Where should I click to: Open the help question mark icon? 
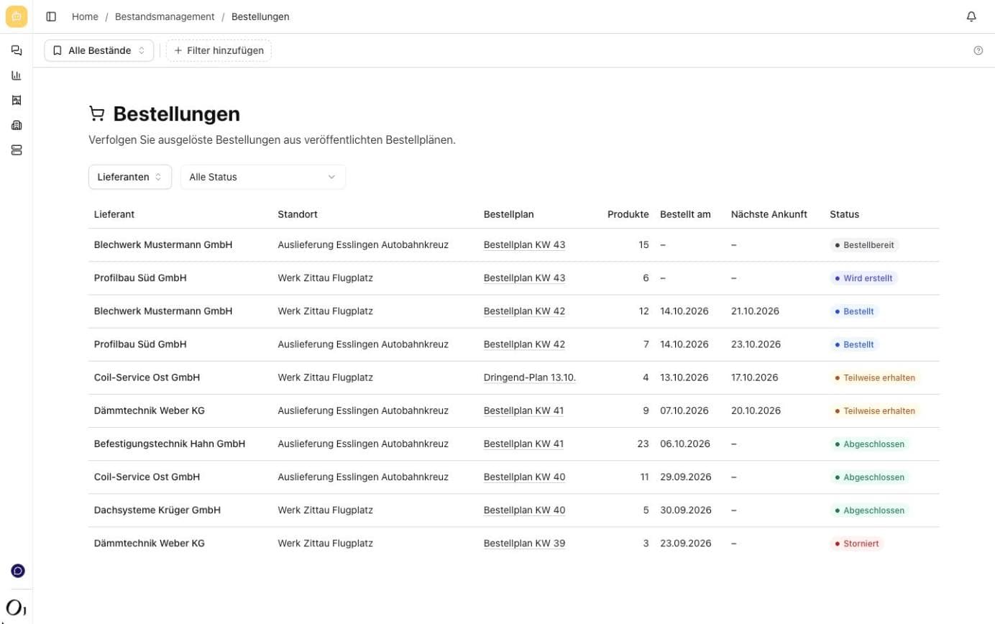[978, 50]
